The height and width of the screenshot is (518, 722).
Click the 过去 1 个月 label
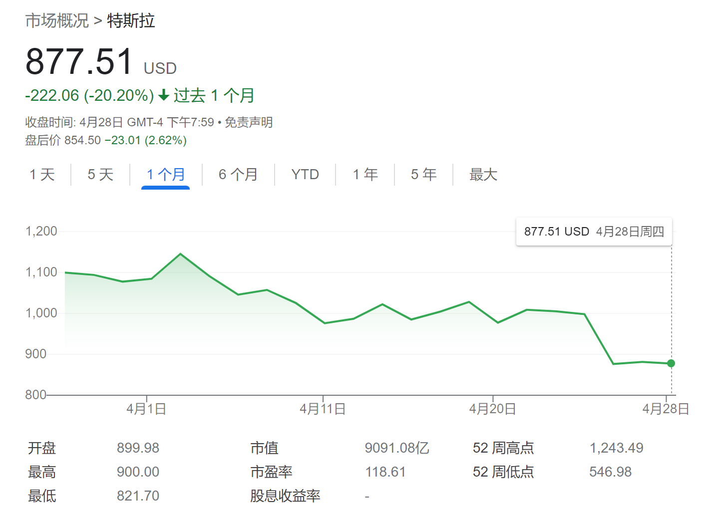pyautogui.click(x=214, y=95)
